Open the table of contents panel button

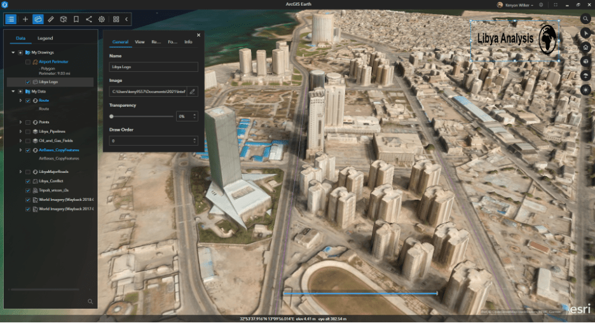pos(11,19)
